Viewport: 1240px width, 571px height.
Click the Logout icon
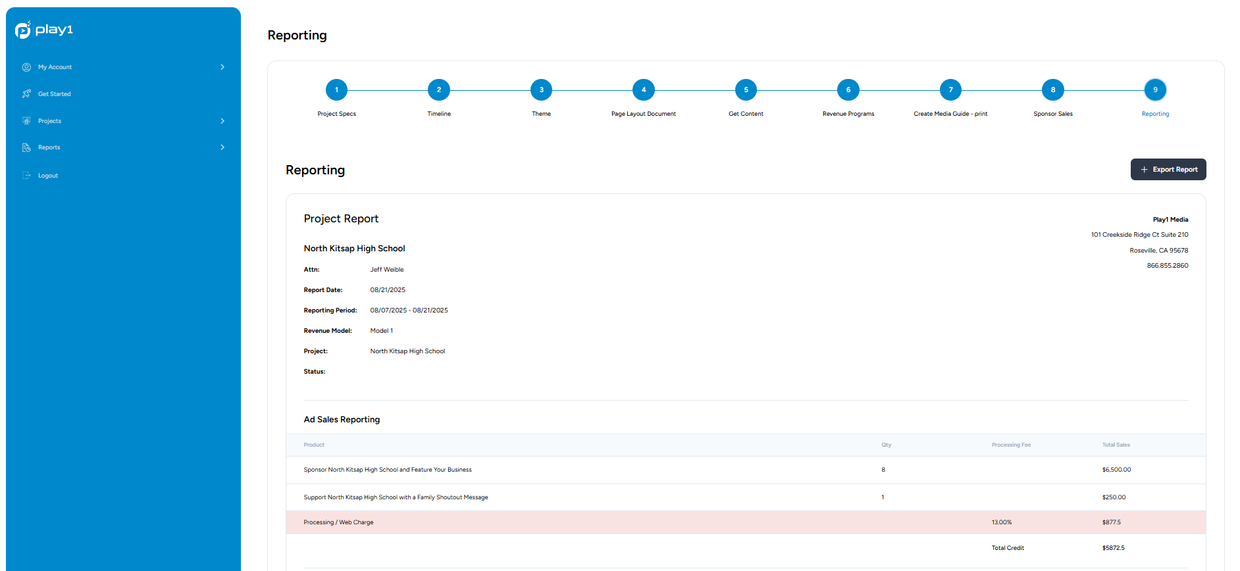(26, 176)
